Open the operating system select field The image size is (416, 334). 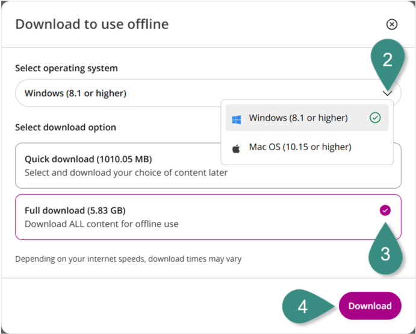coord(120,93)
